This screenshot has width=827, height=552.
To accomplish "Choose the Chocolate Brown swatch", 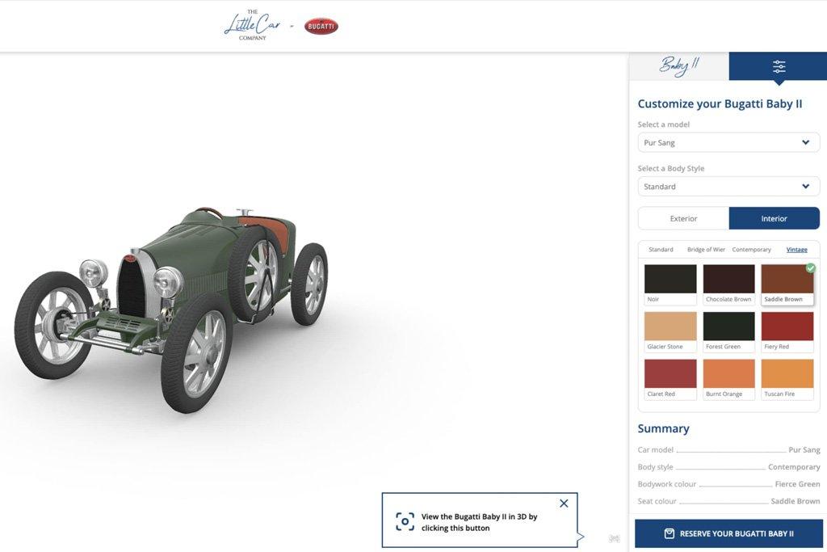I will (728, 284).
